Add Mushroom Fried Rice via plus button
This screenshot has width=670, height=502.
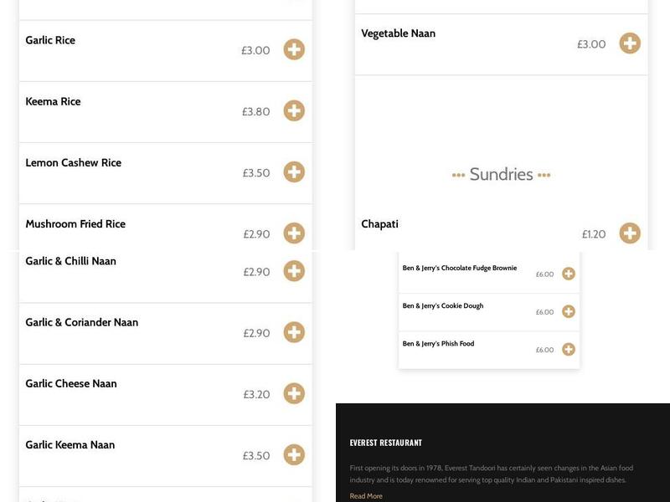[293, 234]
